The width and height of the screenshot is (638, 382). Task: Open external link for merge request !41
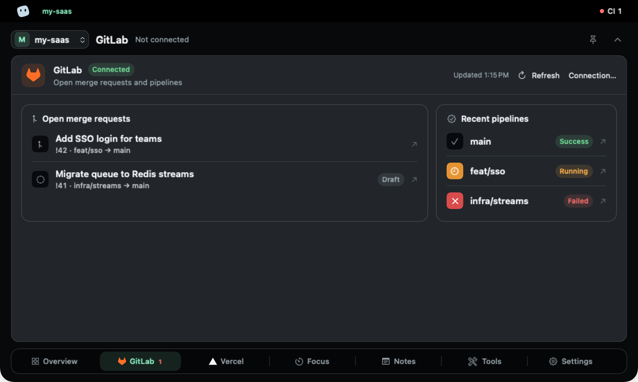[x=414, y=180]
